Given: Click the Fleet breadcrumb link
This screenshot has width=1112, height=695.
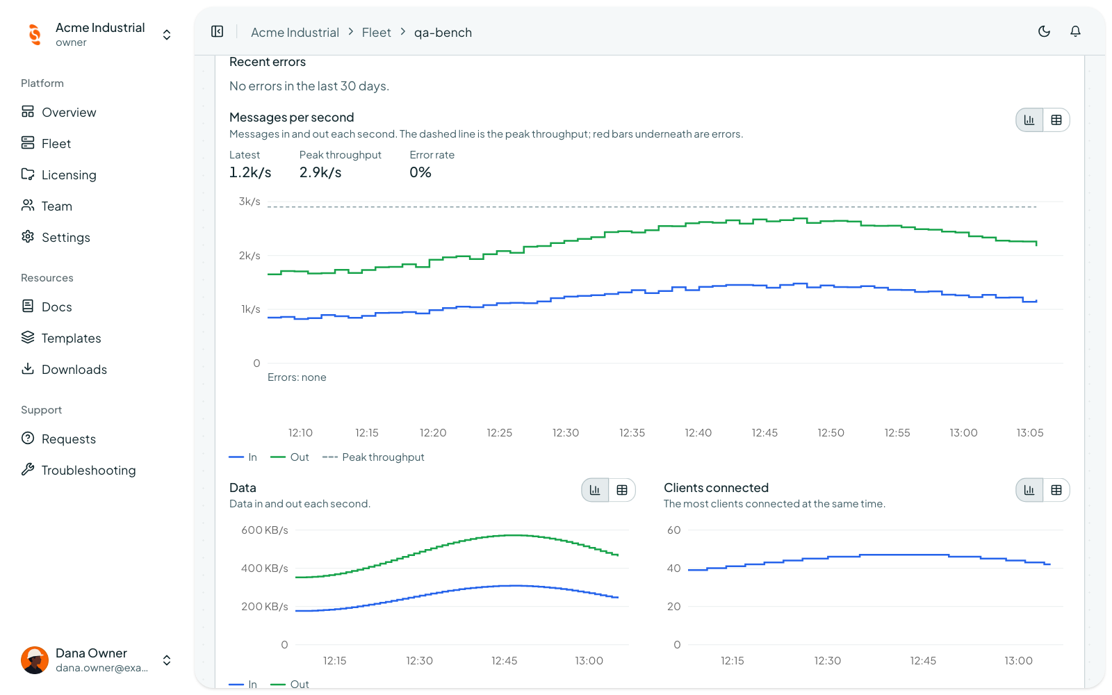Looking at the screenshot, I should pos(376,33).
